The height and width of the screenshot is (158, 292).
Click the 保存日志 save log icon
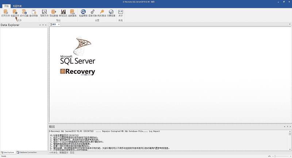tap(63, 12)
